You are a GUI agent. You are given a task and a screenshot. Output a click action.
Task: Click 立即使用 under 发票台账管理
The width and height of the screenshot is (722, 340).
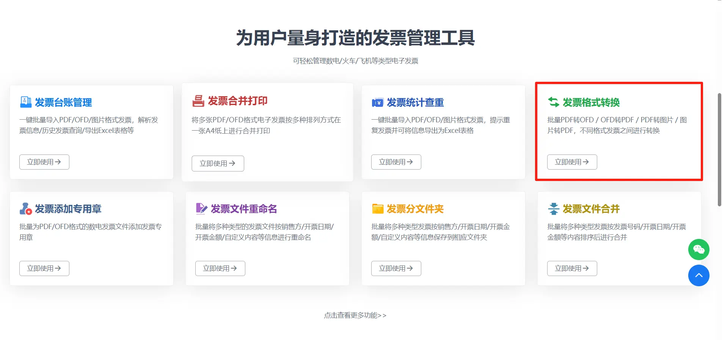click(44, 162)
